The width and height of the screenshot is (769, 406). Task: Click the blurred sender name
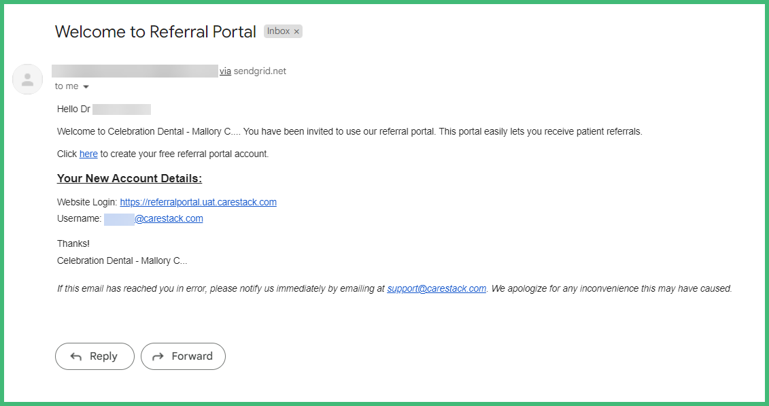click(135, 71)
